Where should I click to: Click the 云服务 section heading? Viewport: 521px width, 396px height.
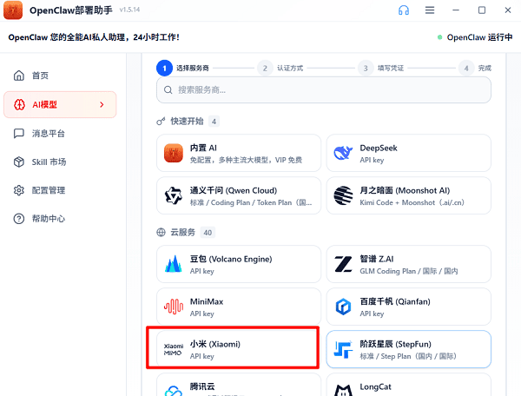(x=182, y=232)
